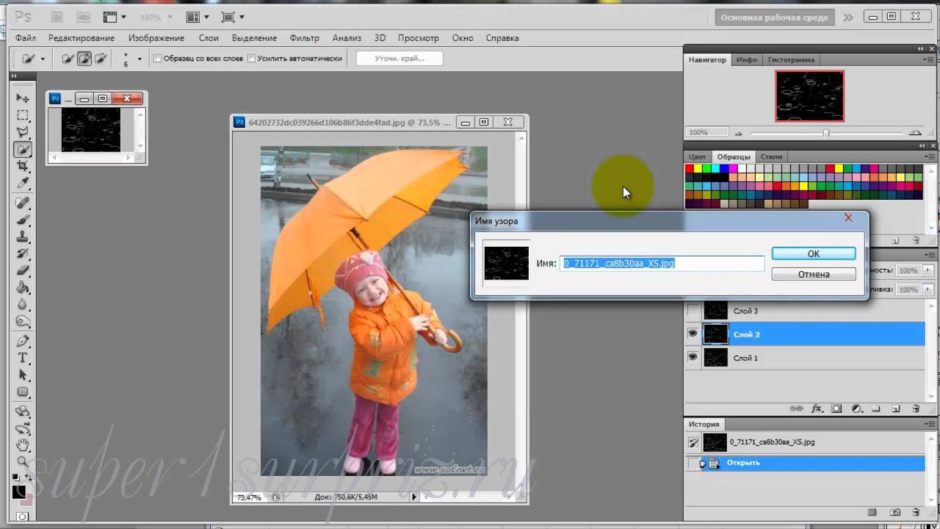This screenshot has height=529, width=940.
Task: Switch to Стили tab
Action: pyautogui.click(x=771, y=157)
